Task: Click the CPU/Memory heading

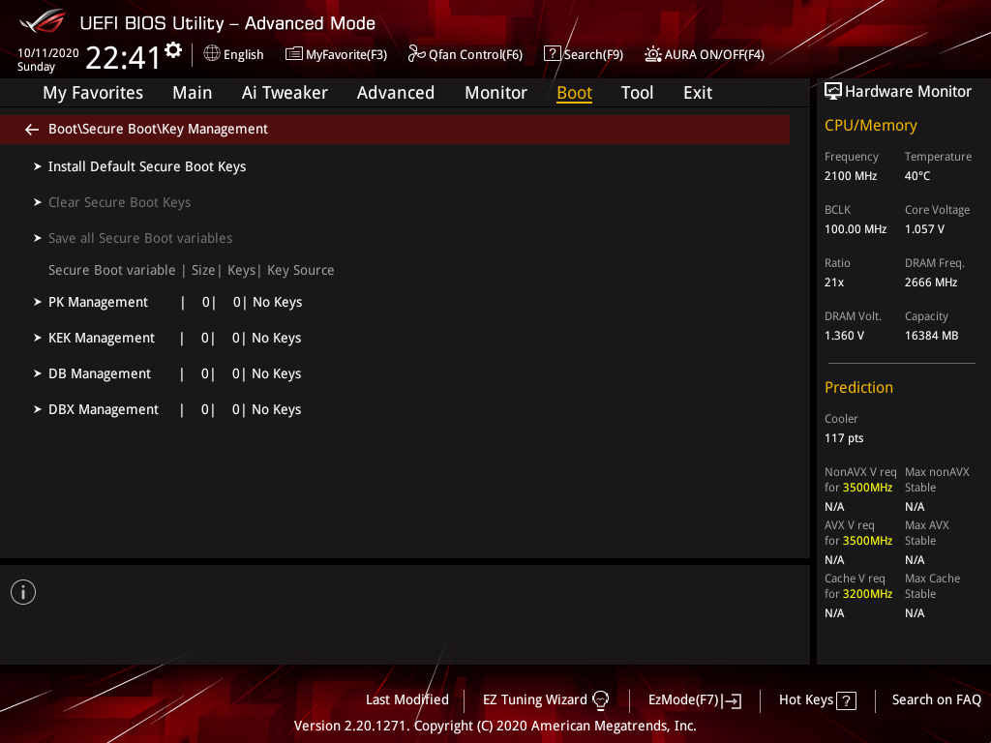Action: tap(870, 126)
